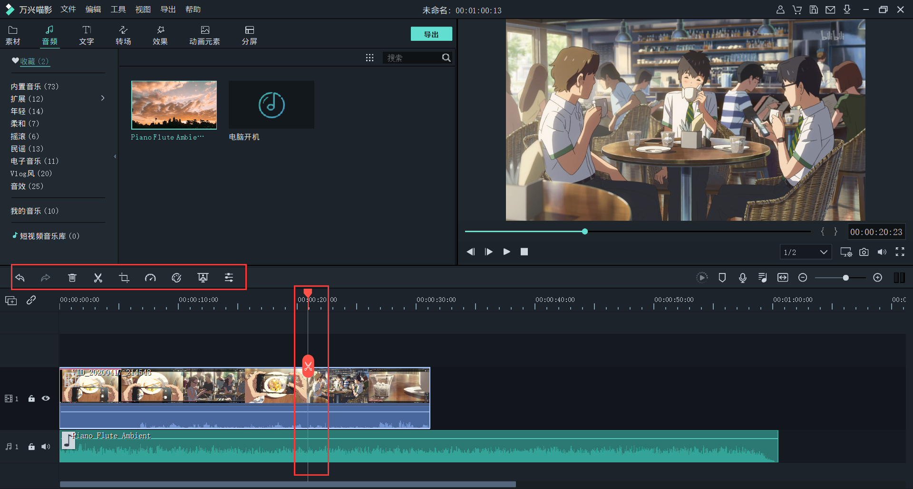Undo the last edit
The width and height of the screenshot is (913, 489).
coord(20,278)
